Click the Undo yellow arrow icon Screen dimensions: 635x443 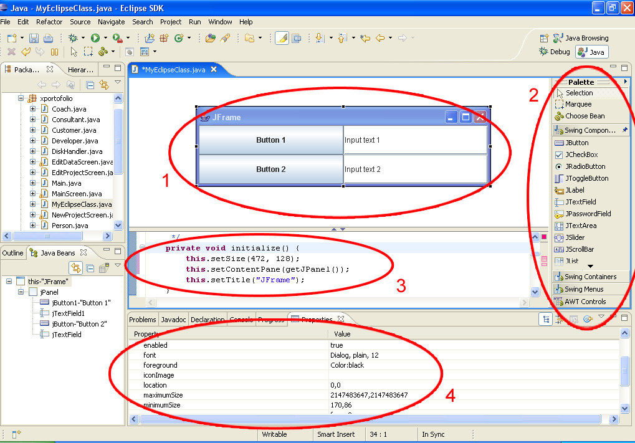[26, 52]
